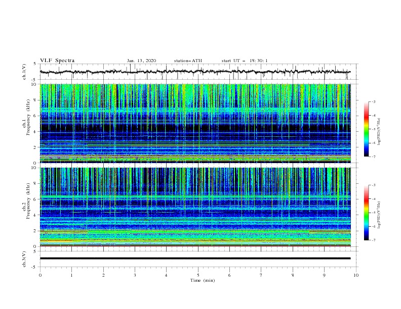The width and height of the screenshot is (401, 309).
Task: Click the "-3" label on ch.1 color bar
Action: tap(373, 101)
